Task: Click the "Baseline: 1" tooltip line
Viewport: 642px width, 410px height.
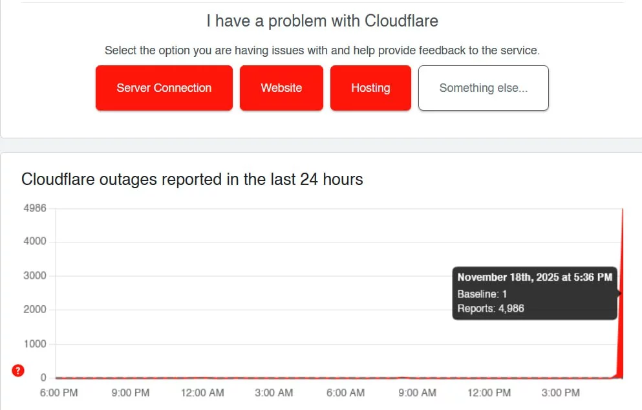Action: (482, 294)
